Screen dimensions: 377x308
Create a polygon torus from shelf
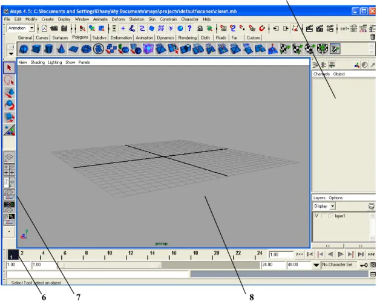click(86, 49)
